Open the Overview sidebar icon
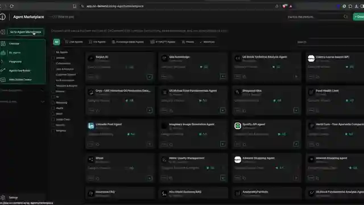Viewport: 364px width, 205px height. pyautogui.click(x=3, y=44)
